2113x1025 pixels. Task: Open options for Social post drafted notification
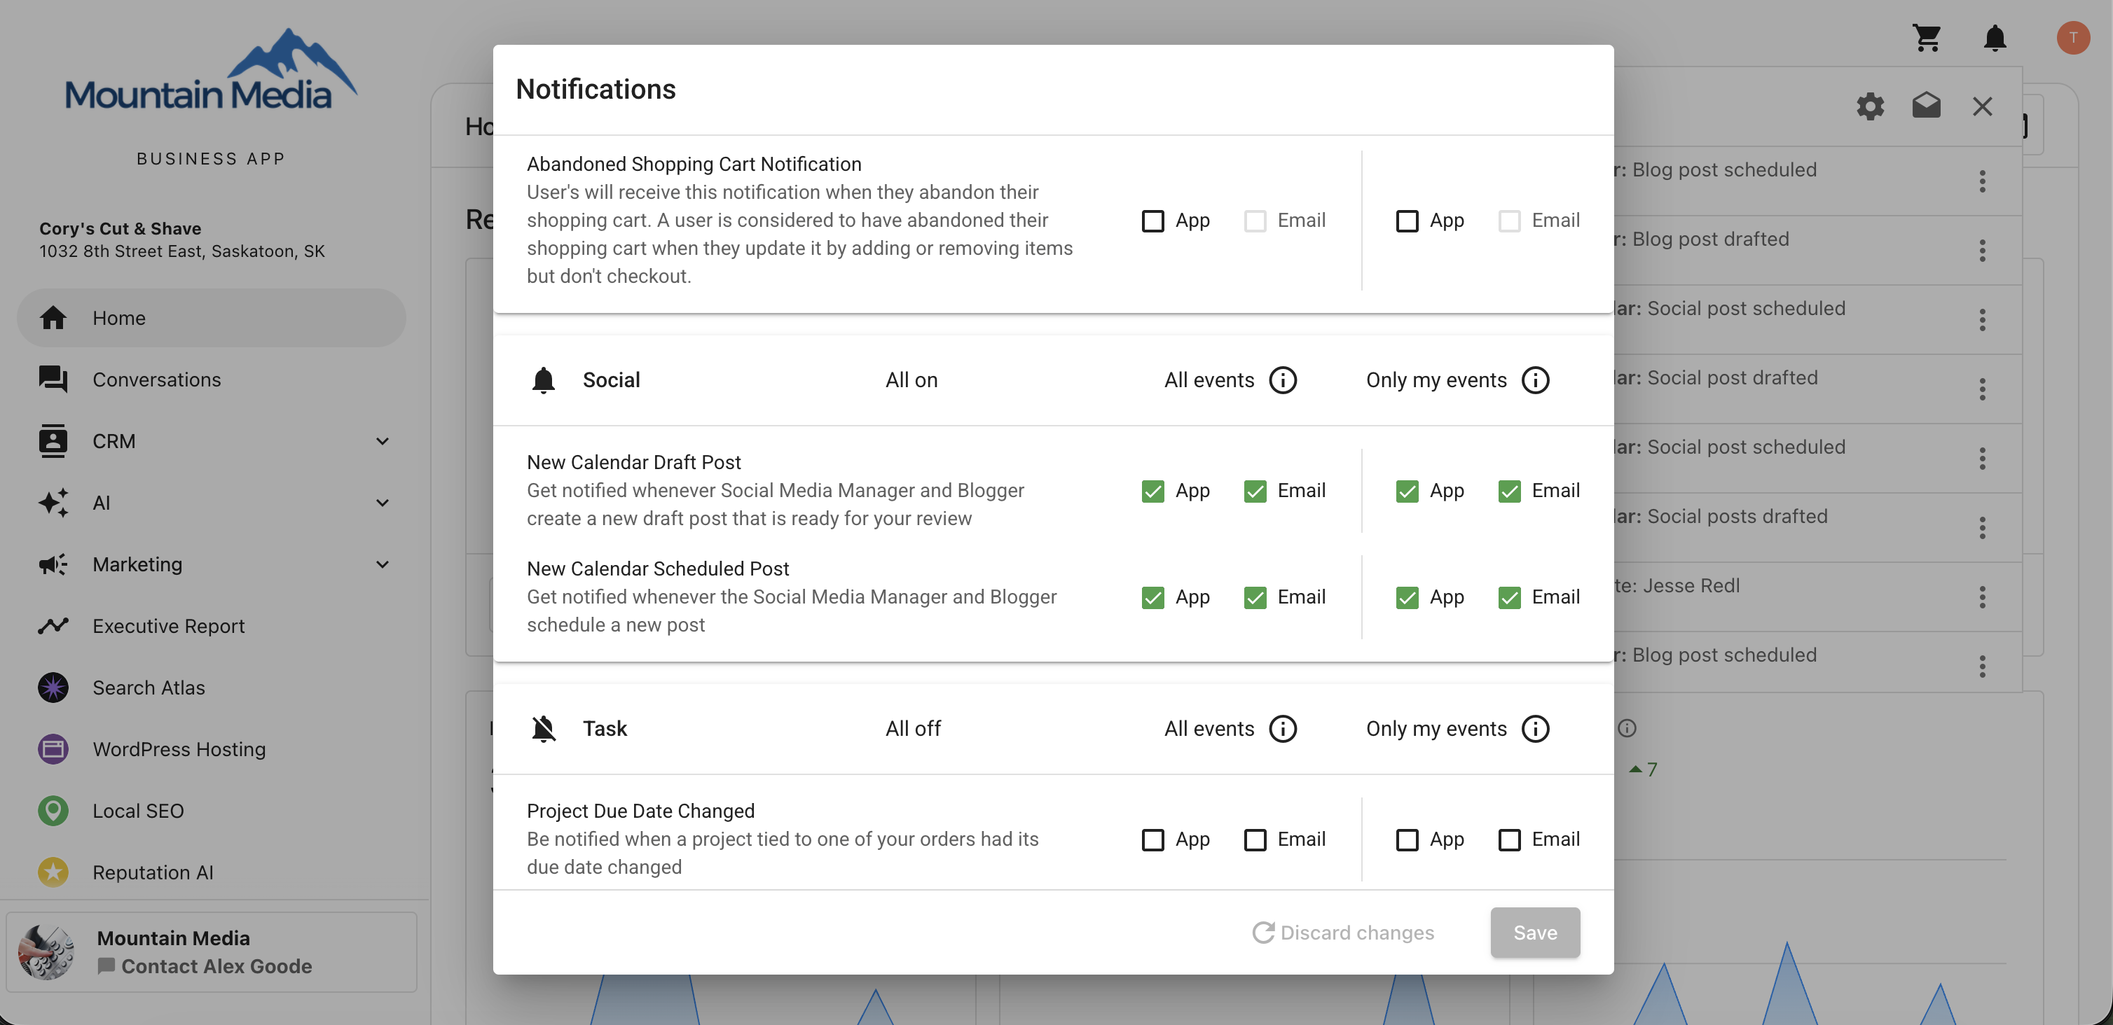click(x=1983, y=389)
